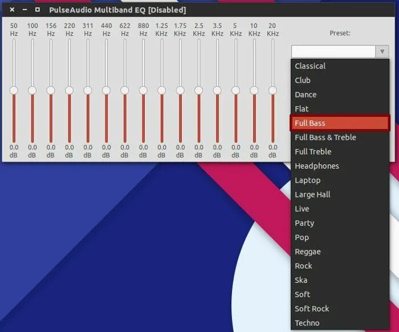Click the '440 Hz' frequency label
This screenshot has width=399, height=332.
pos(106,30)
